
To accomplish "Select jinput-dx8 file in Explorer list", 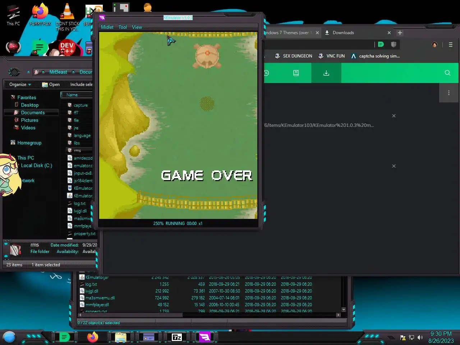I will click(x=83, y=173).
